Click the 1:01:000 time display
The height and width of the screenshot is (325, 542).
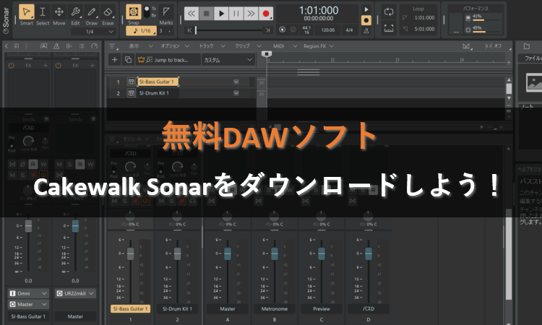point(319,10)
